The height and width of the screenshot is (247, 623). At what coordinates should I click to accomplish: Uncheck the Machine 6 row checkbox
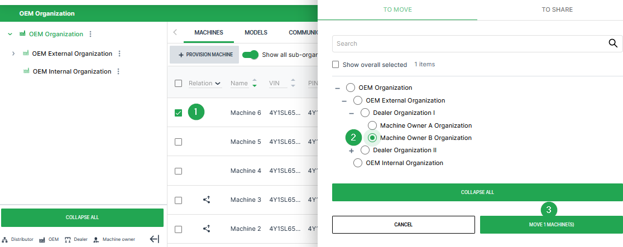point(178,113)
